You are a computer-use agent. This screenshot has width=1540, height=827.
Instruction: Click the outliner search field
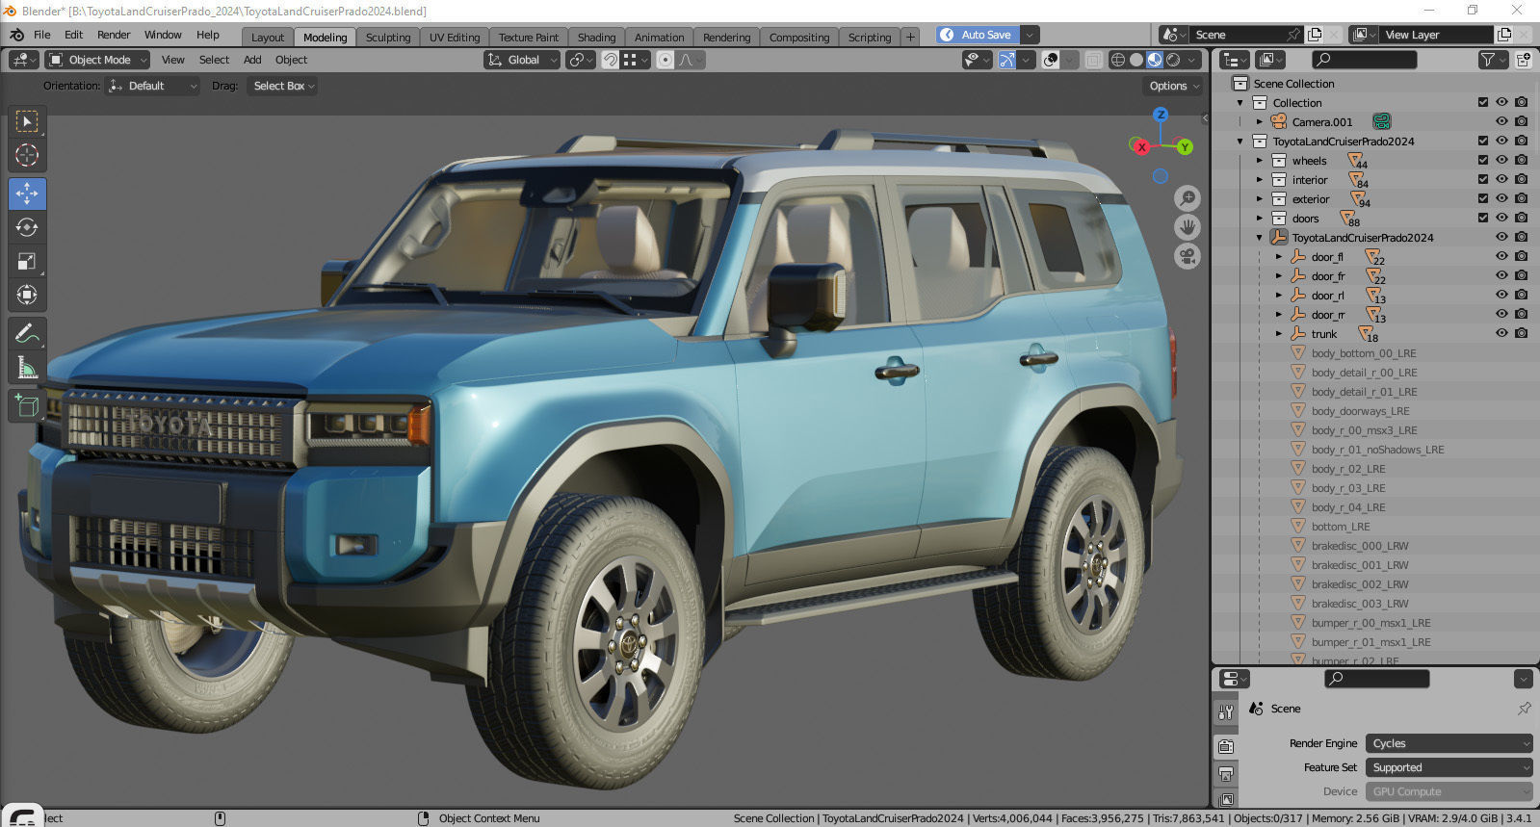pyautogui.click(x=1365, y=60)
